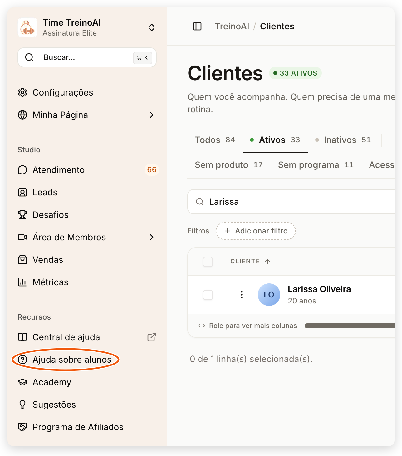Select the Sem produto tab

[229, 165]
